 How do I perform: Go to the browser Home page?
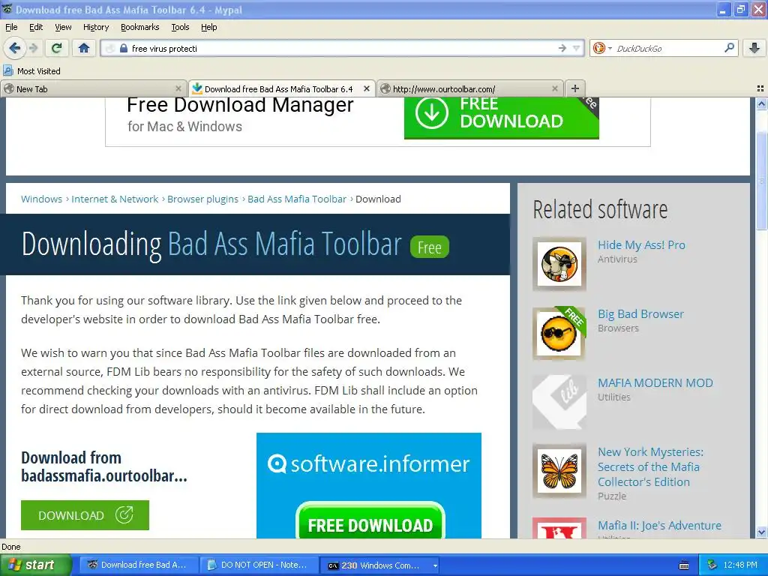click(84, 48)
